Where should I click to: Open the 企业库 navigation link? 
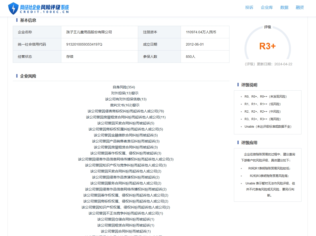coord(267,8)
